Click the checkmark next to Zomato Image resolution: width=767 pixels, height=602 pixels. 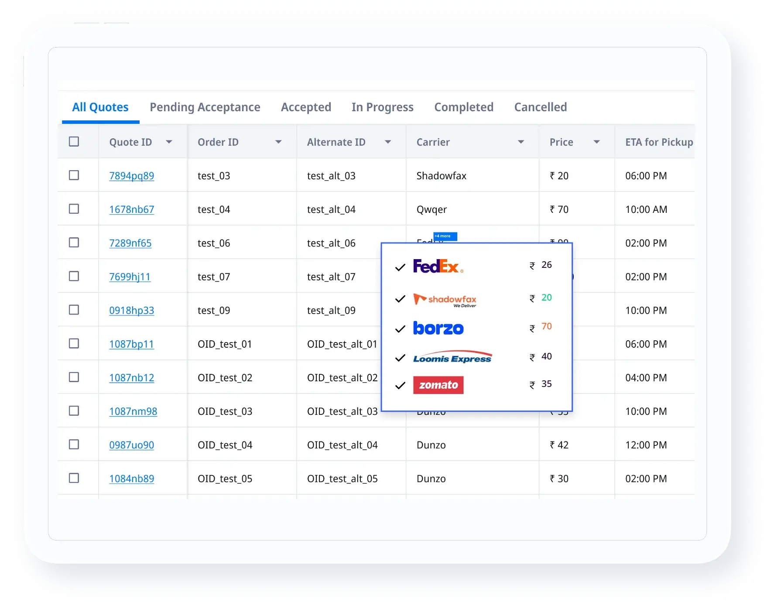click(400, 386)
